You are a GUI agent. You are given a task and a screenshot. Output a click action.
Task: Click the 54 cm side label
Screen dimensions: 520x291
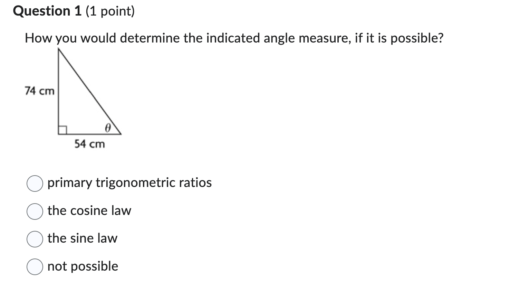click(89, 144)
